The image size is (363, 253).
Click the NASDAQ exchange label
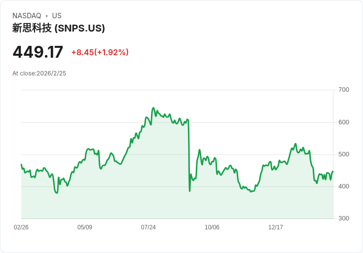coord(27,16)
